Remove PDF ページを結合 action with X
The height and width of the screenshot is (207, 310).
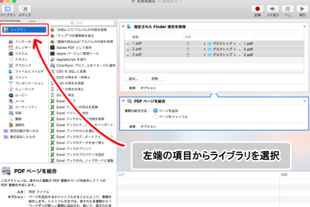pos(304,102)
